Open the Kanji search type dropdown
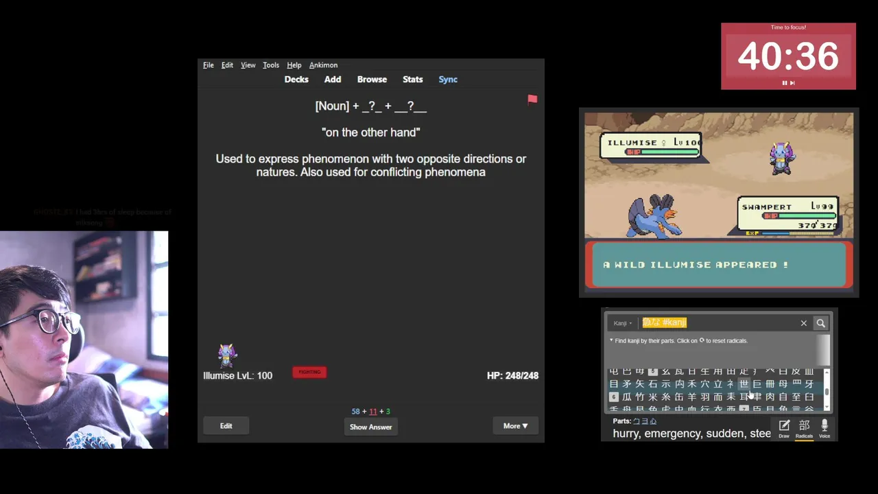Image resolution: width=878 pixels, height=494 pixels. coord(623,323)
